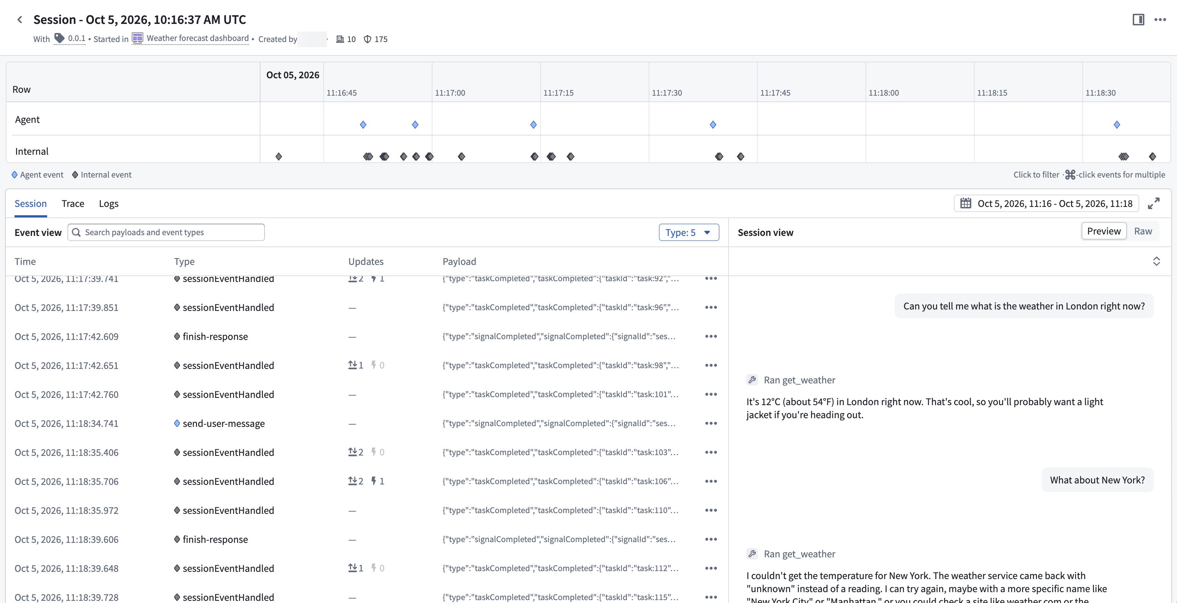Open the calendar date range picker
This screenshot has width=1177, height=603.
click(1046, 203)
